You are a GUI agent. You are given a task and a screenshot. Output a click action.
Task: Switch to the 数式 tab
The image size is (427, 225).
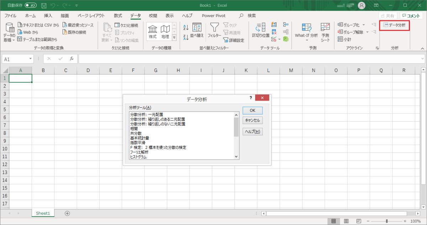click(x=118, y=16)
